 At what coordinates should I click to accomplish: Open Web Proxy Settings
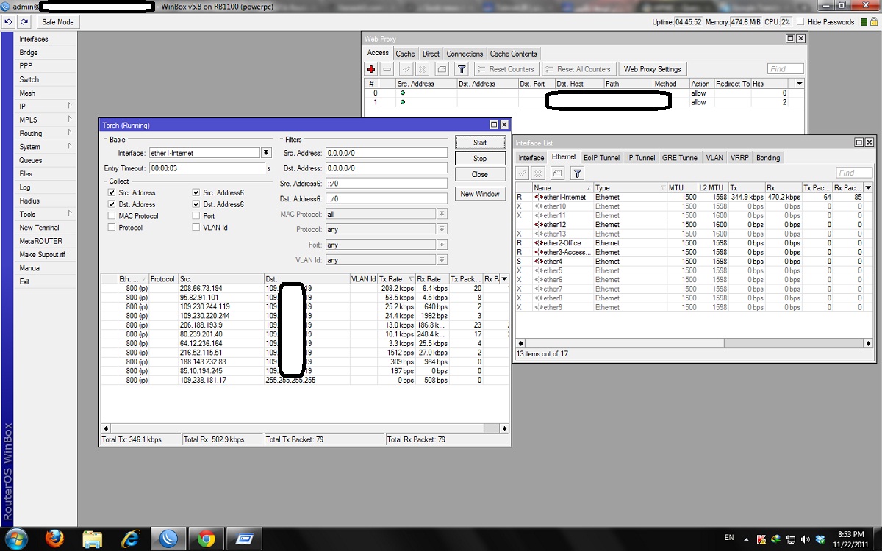652,69
